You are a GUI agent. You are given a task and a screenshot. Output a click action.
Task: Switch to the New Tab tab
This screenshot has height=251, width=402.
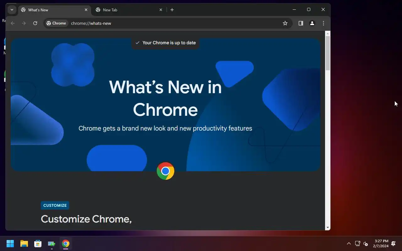[x=128, y=10]
